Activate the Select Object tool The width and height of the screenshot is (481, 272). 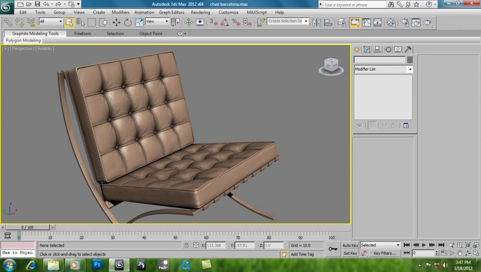point(69,23)
